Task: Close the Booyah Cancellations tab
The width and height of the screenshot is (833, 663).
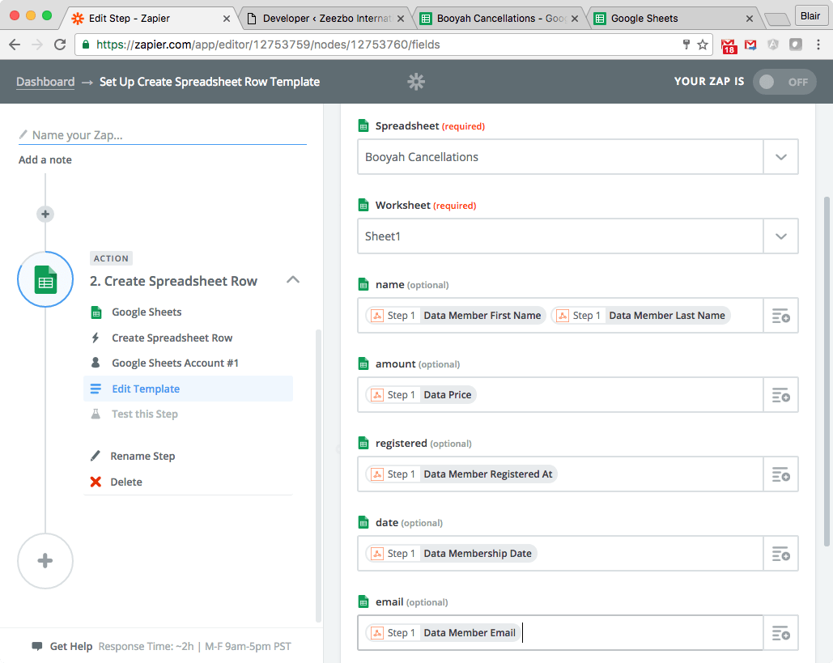Action: pos(575,19)
